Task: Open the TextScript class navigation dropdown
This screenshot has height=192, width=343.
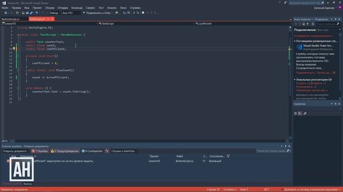Action: click(x=146, y=23)
